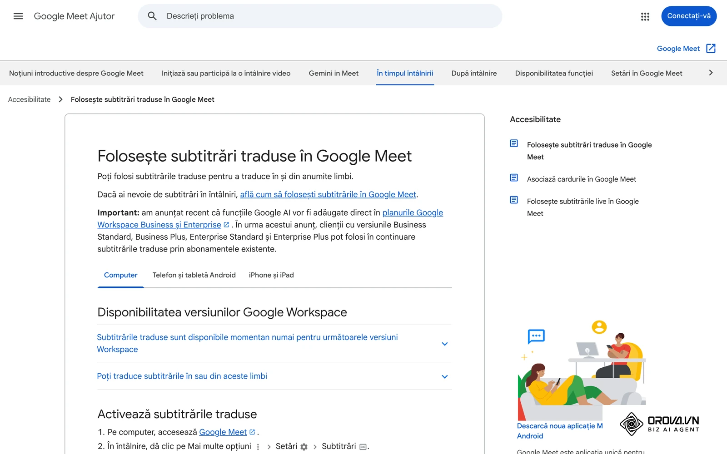Open link about using subtitles in Google Meet
Viewport: 727px width, 454px height.
point(328,194)
